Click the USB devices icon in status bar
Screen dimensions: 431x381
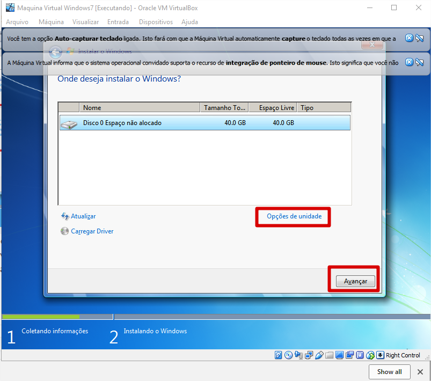tap(319, 355)
